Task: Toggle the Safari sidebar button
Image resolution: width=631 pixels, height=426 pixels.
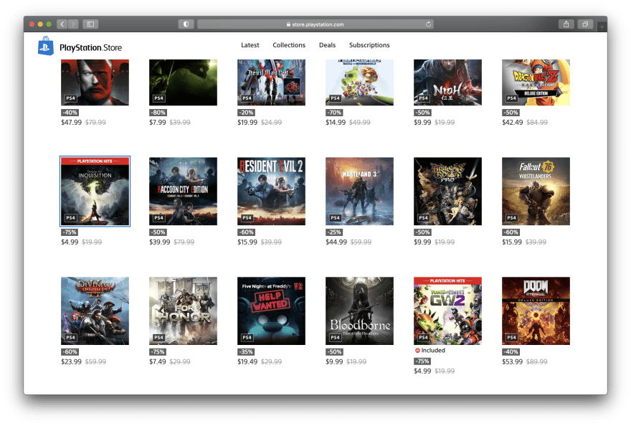Action: (x=90, y=24)
